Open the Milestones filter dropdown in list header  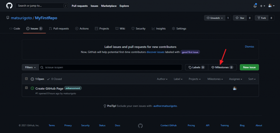click(215, 79)
